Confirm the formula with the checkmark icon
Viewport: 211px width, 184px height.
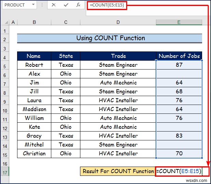tap(66, 5)
